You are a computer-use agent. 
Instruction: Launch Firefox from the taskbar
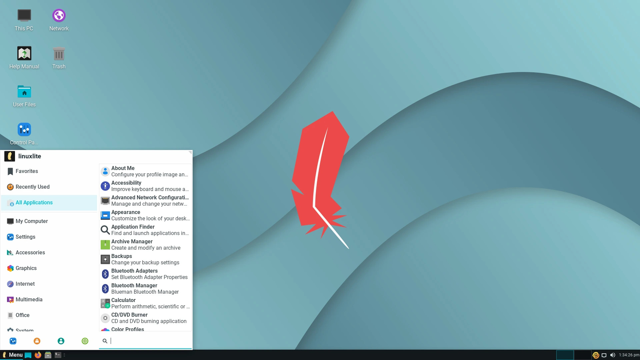click(x=38, y=355)
